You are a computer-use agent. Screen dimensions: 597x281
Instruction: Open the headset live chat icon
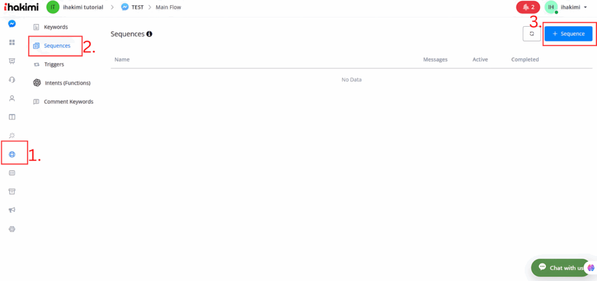[x=12, y=80]
